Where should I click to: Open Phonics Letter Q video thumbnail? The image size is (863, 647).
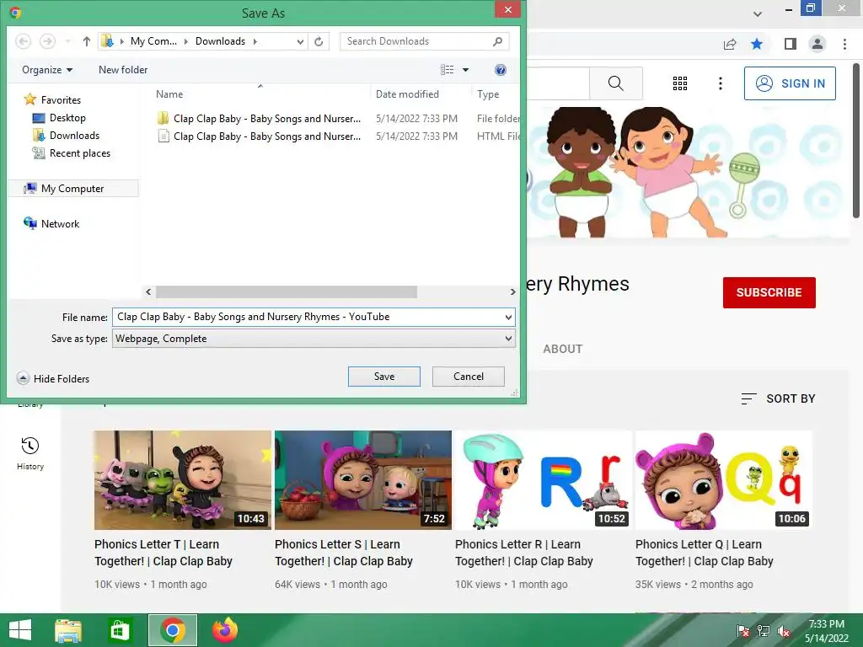tap(724, 480)
